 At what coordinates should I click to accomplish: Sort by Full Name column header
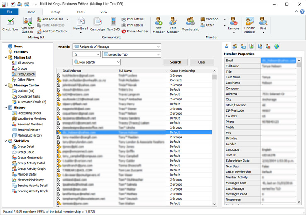pyautogui.click(x=125, y=71)
